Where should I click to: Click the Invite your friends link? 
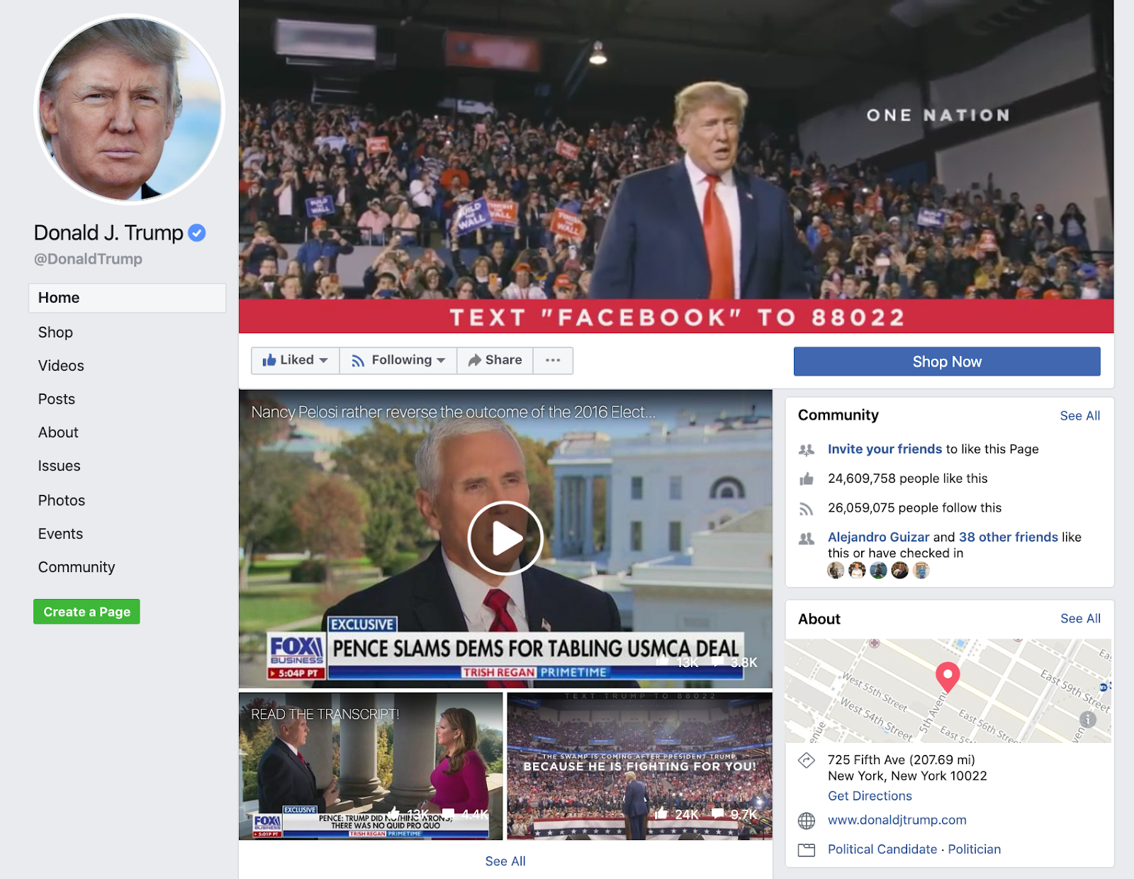(x=885, y=449)
